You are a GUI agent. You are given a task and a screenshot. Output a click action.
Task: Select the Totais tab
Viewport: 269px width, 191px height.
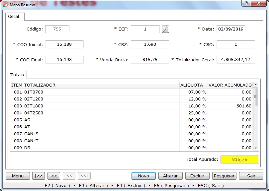(x=17, y=75)
